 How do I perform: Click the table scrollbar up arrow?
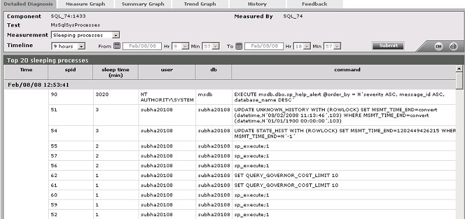(x=459, y=69)
